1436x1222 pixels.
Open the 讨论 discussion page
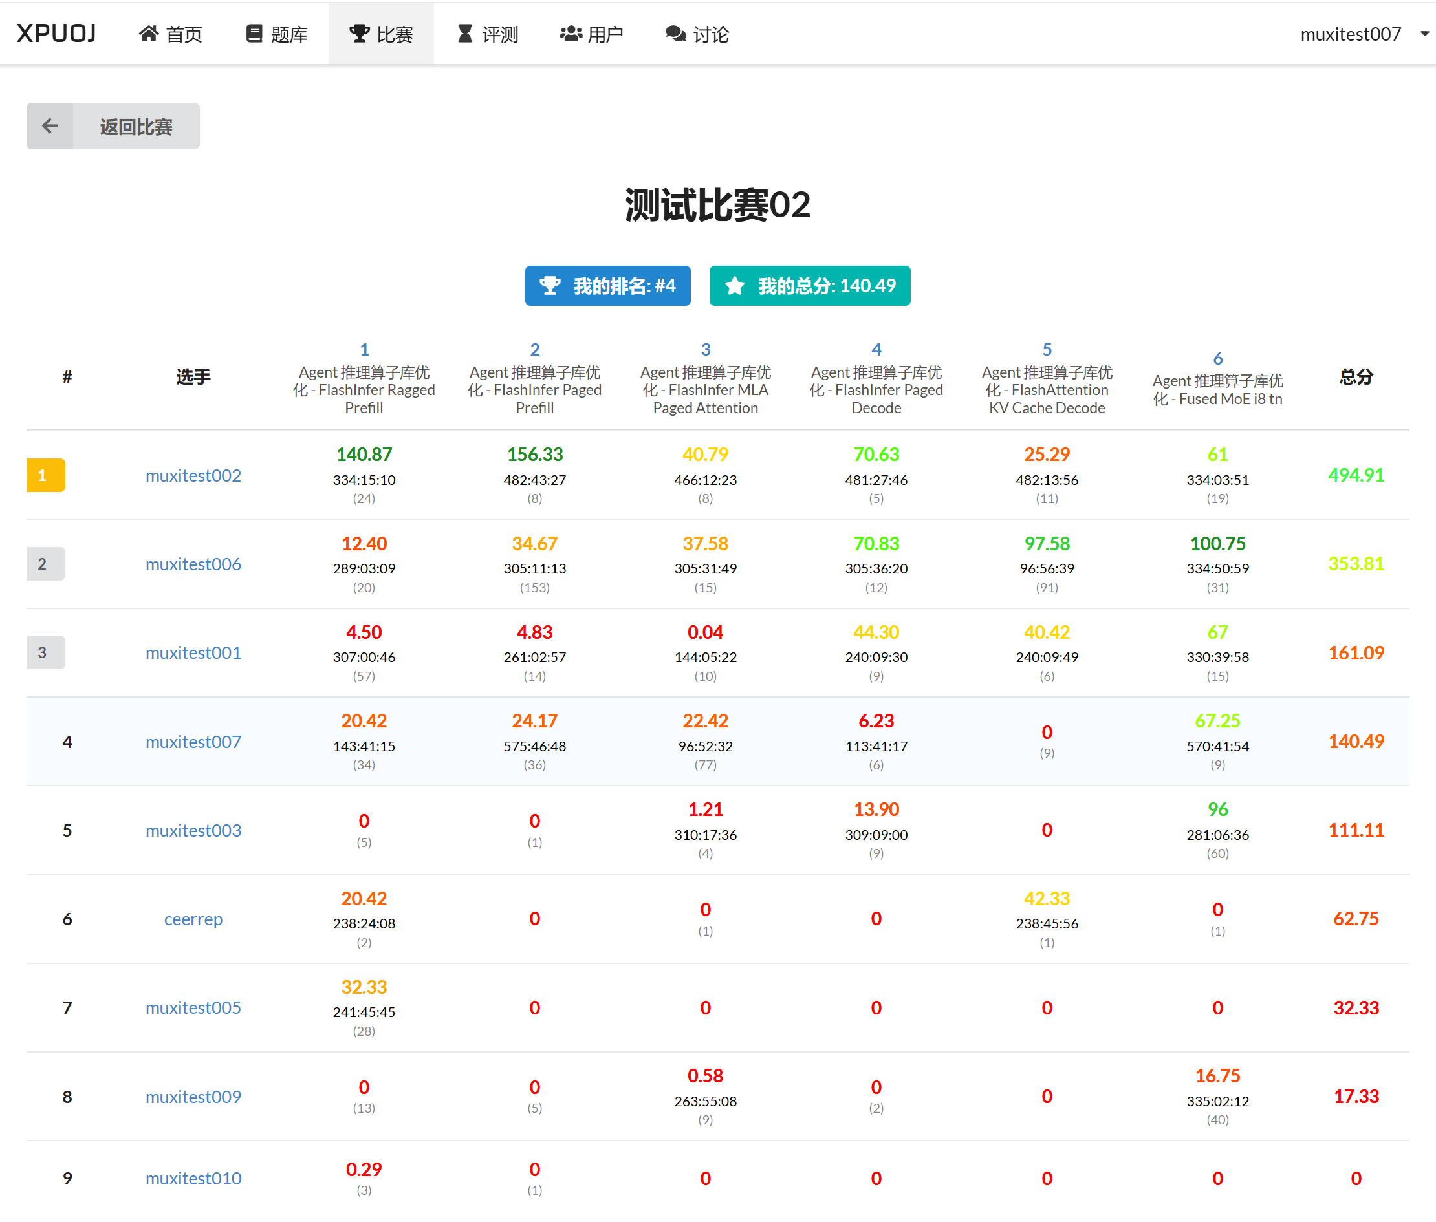click(697, 33)
